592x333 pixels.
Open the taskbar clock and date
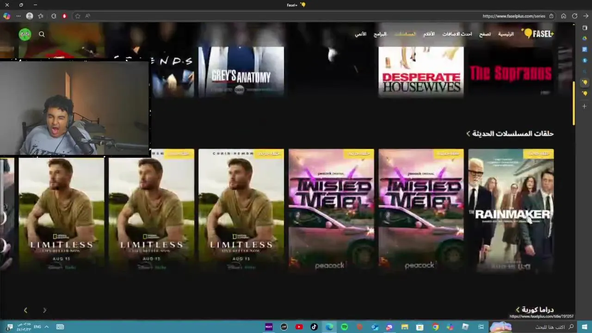(x=24, y=327)
